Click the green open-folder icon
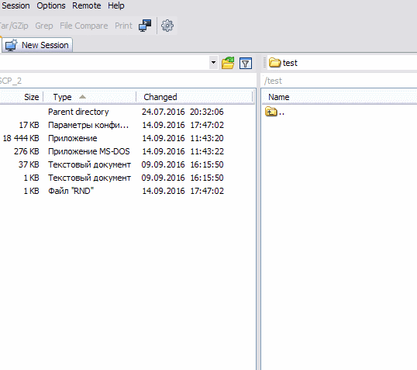This screenshot has height=370, width=417. click(x=228, y=63)
